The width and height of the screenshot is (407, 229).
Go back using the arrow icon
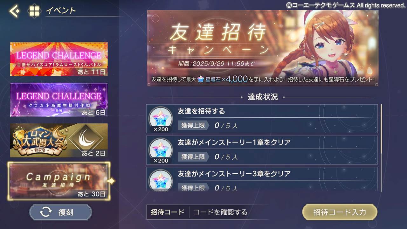click(x=15, y=11)
